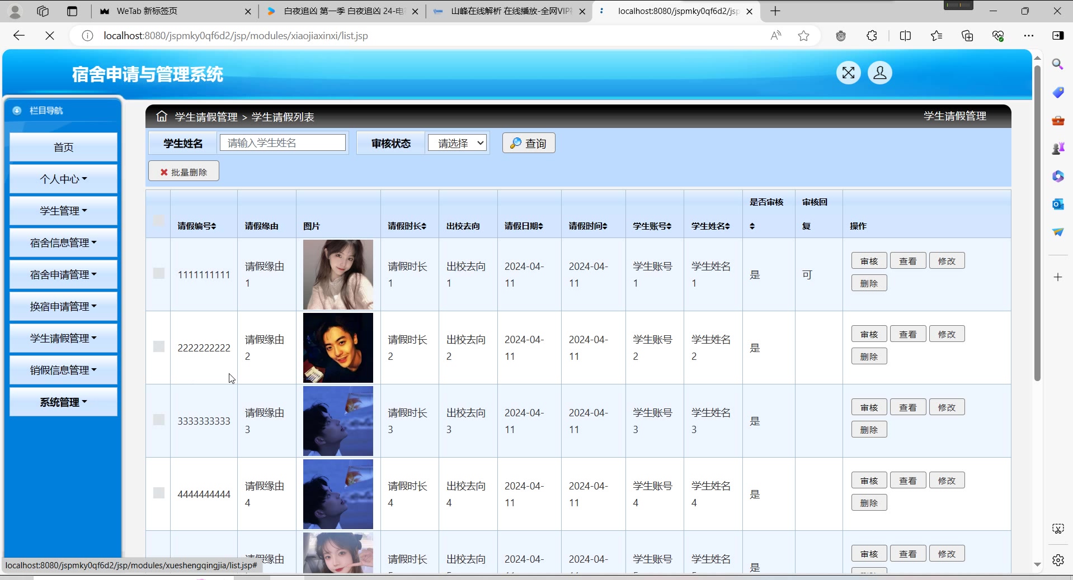Expand the 销假信息管理 sidebar menu
Viewport: 1073px width, 580px height.
point(63,370)
